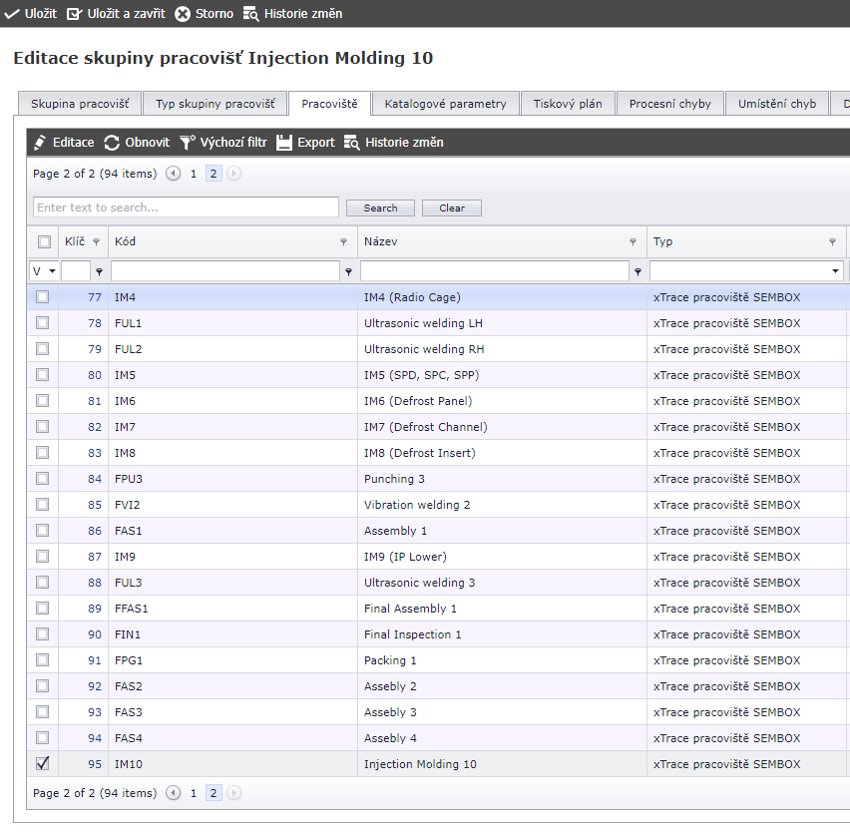Open the Typ filter dropdown

tap(835, 271)
